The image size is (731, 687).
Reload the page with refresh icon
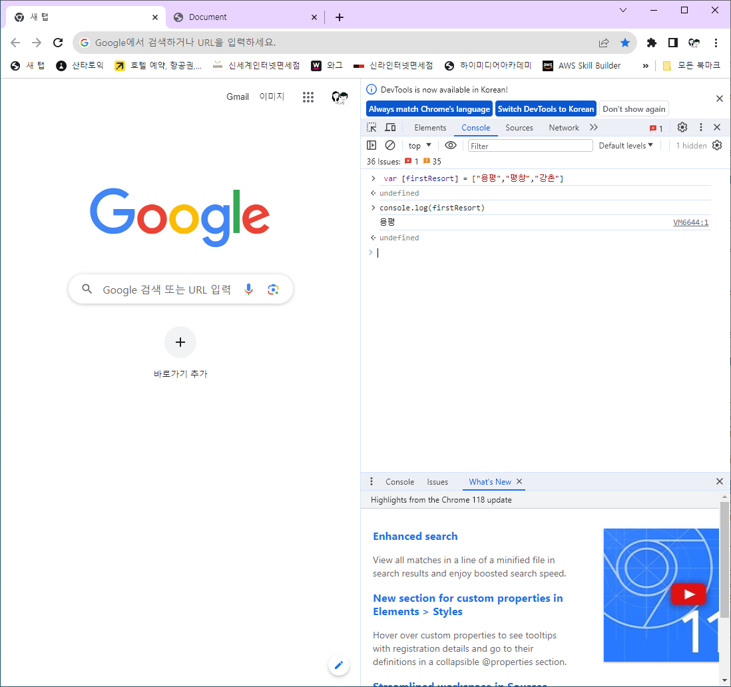(x=58, y=43)
